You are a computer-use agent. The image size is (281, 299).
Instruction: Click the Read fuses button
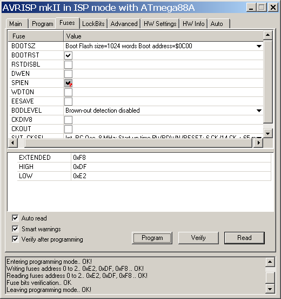pos(244,238)
